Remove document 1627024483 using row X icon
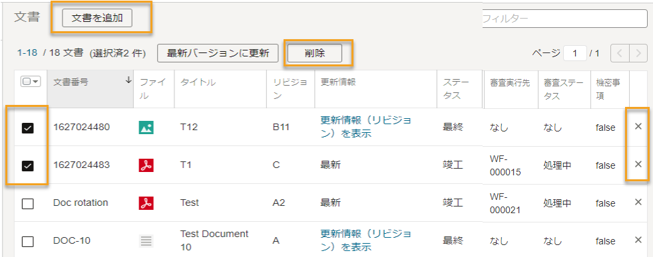This screenshot has height=257, width=653. [x=638, y=164]
